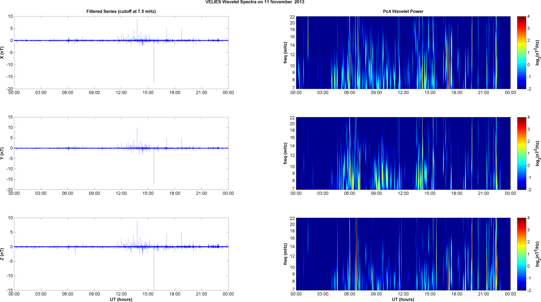Select the 'Filtered Series (cutoff at 7.5 mHz)' heading

point(121,11)
